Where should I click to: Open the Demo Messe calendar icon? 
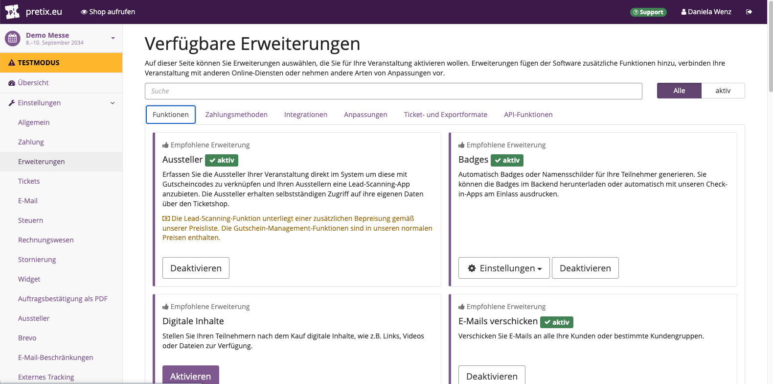pos(13,38)
